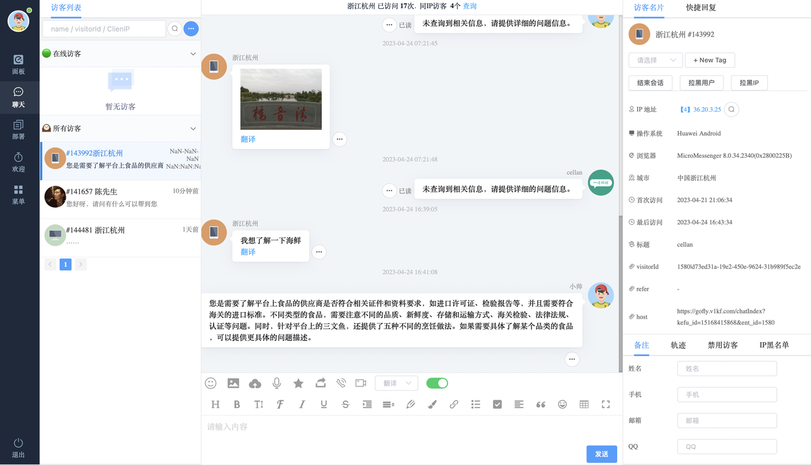811x465 pixels.
Task: Open the 轨迹 track tab
Action: point(678,345)
